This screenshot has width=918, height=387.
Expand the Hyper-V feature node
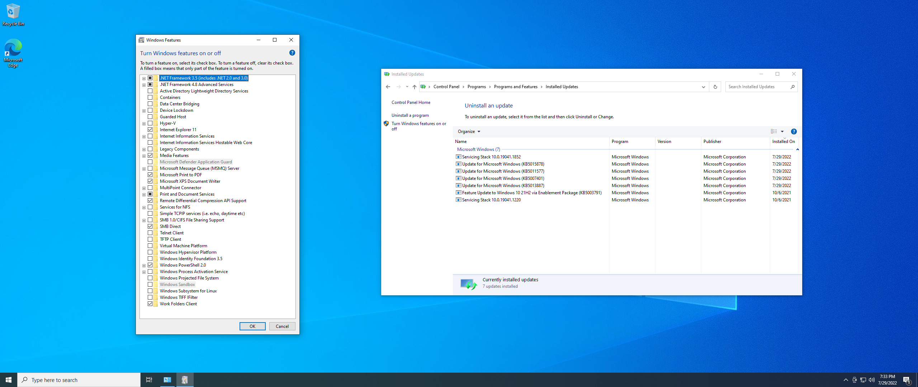[144, 124]
